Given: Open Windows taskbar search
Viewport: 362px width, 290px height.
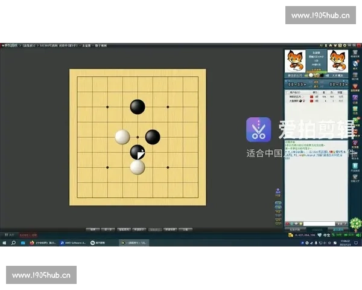Looking at the screenshot, I should point(13,243).
